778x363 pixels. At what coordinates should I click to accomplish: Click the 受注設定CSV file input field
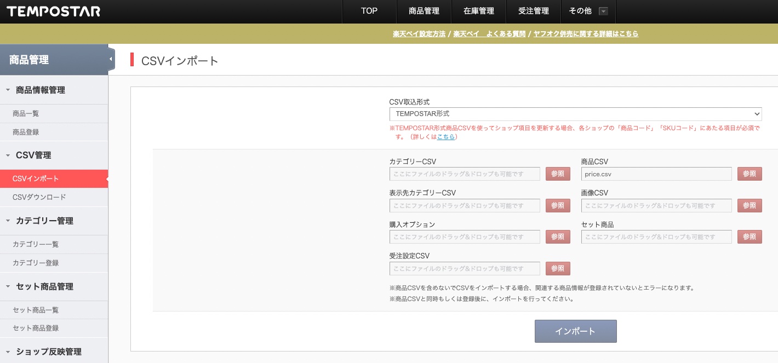click(465, 269)
